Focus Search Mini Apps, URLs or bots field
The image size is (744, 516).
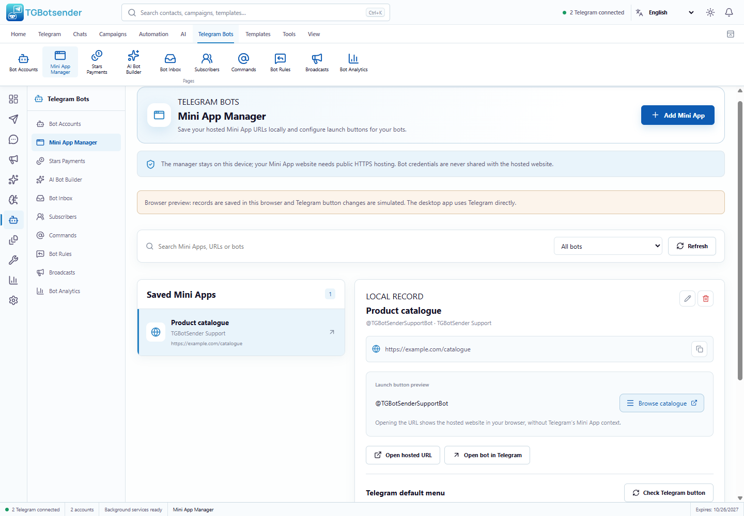[x=346, y=246]
